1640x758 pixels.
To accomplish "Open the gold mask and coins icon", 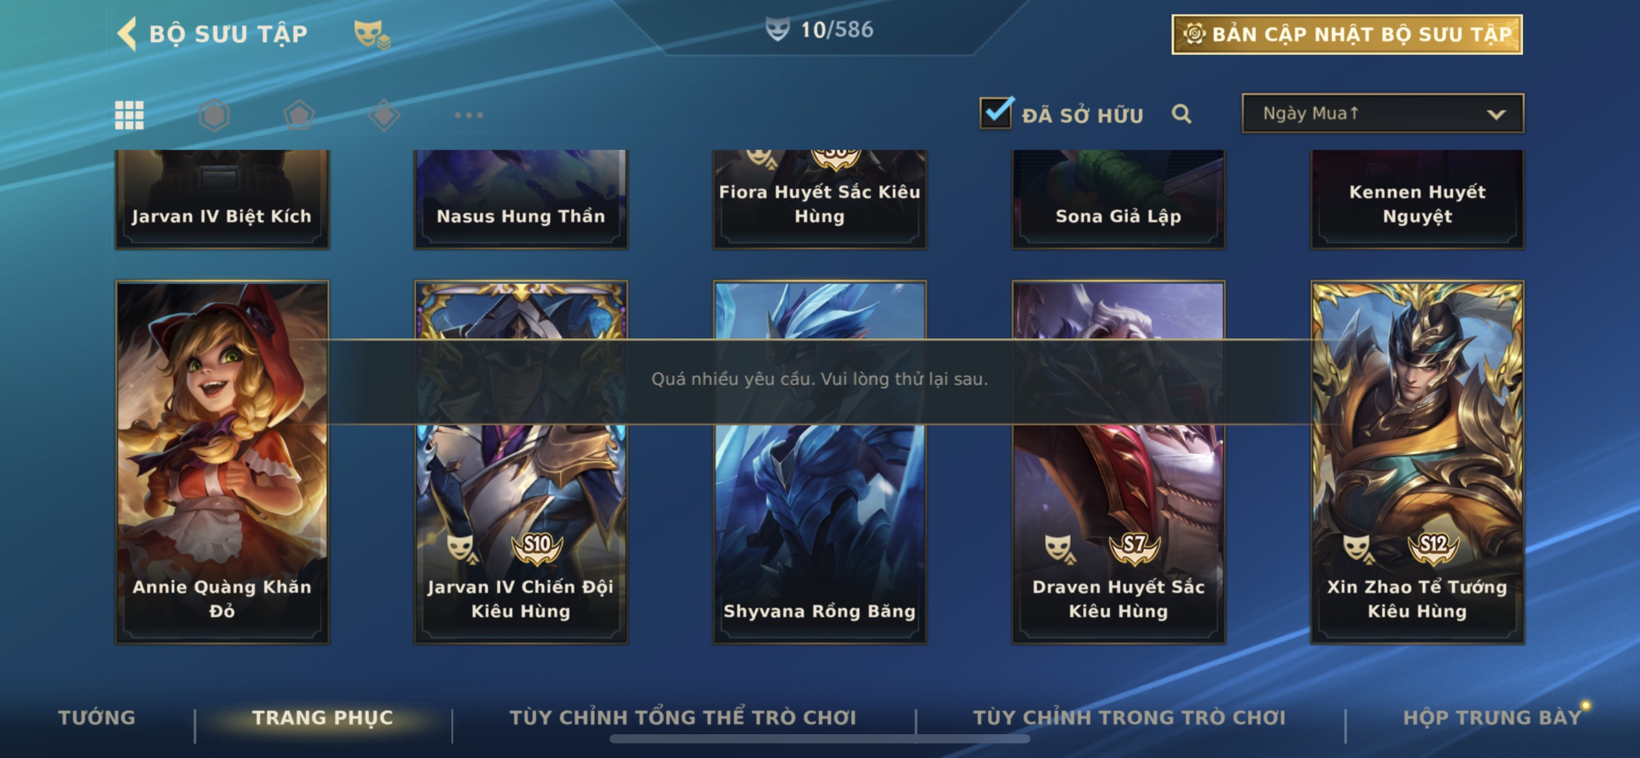I will (372, 34).
